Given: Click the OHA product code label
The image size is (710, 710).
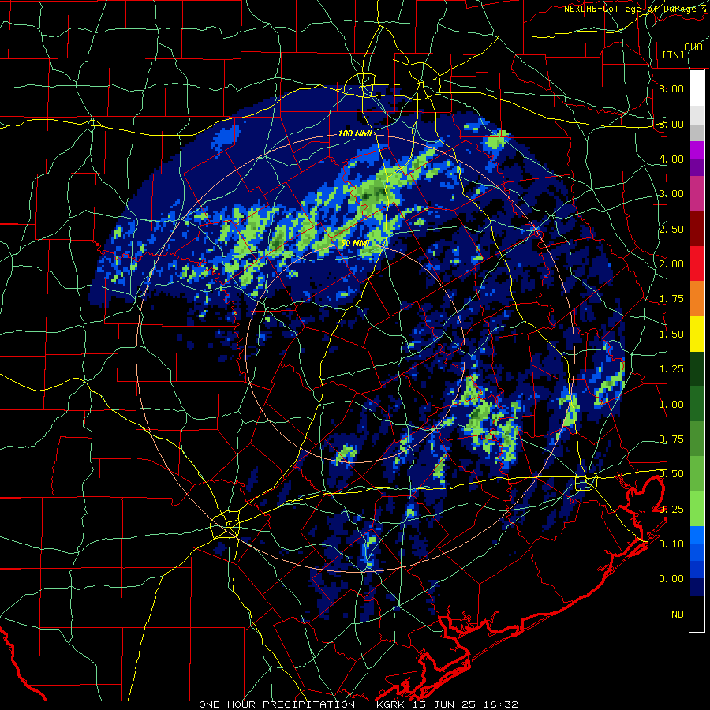Looking at the screenshot, I should click(693, 47).
